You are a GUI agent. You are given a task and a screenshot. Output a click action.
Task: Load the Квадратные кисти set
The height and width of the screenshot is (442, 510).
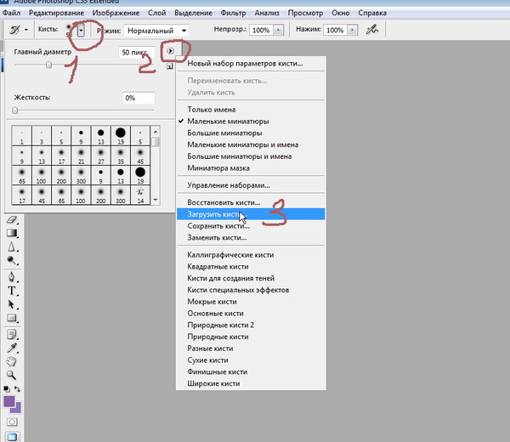251,266
